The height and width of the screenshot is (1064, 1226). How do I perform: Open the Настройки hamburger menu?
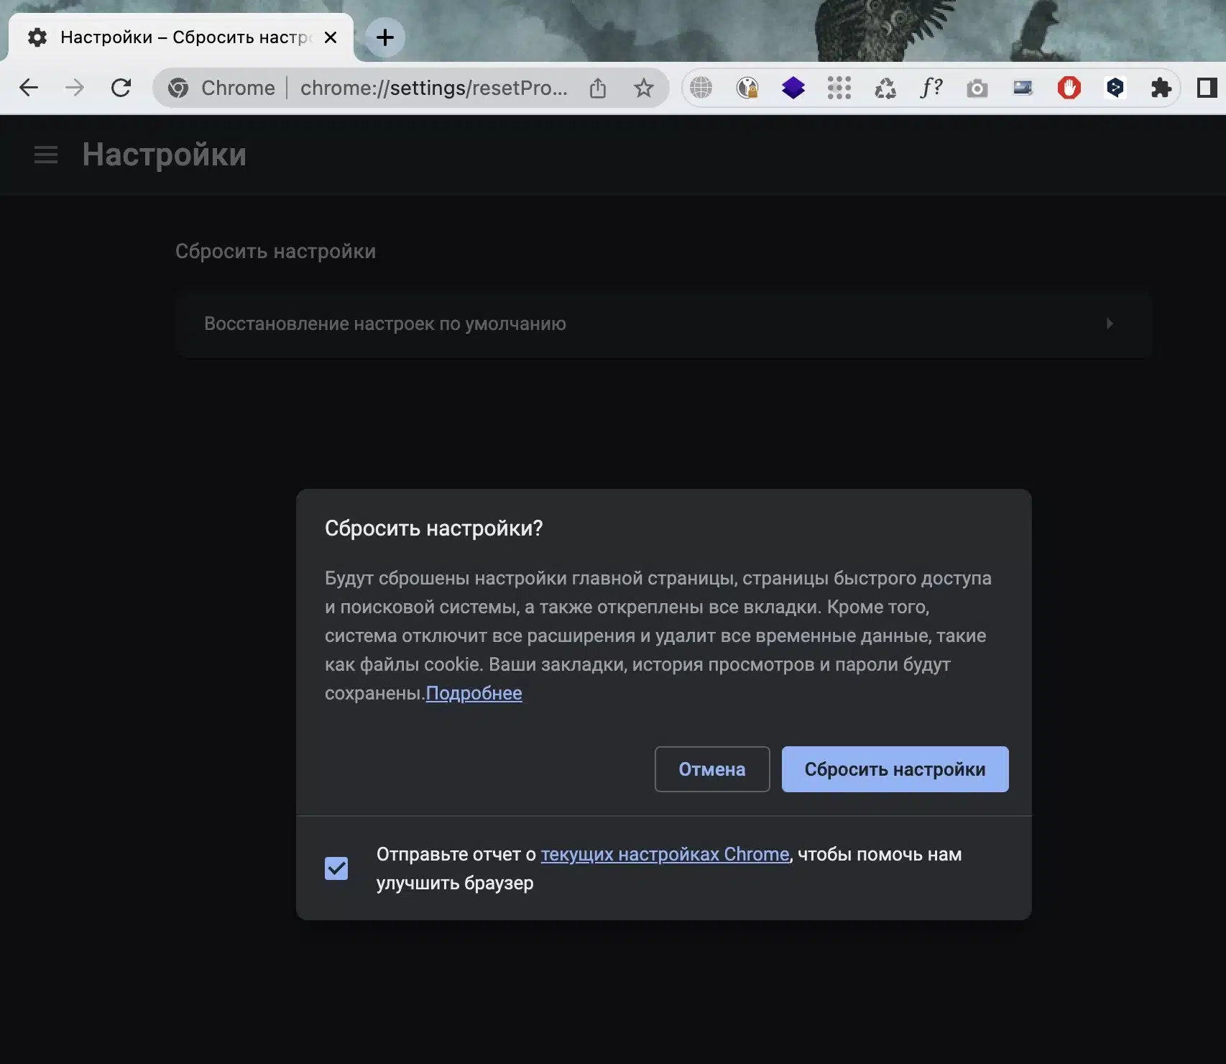tap(45, 155)
